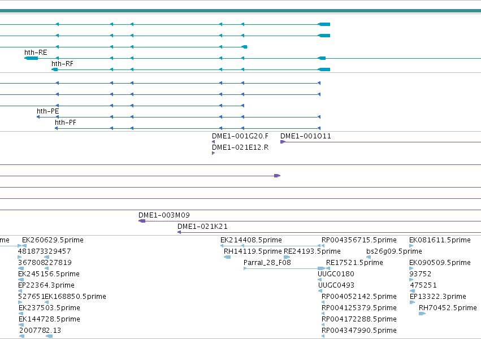Click the RE24193.5prime block glyph
The width and height of the screenshot is (481, 339).
(287, 257)
